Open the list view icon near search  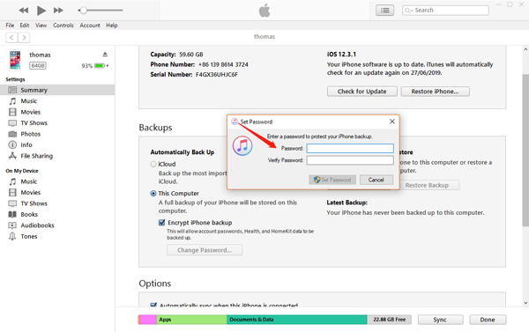click(x=384, y=11)
